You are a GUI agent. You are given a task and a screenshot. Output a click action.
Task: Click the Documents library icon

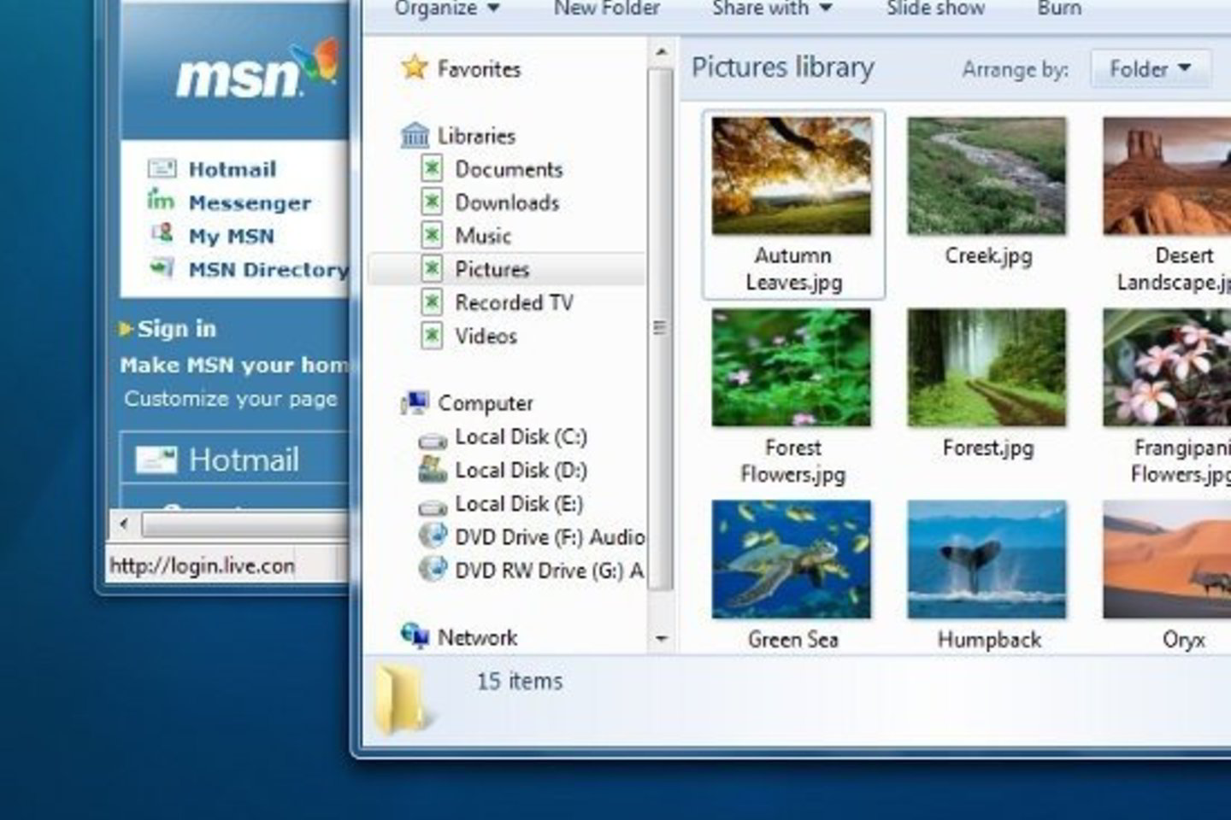point(432,168)
